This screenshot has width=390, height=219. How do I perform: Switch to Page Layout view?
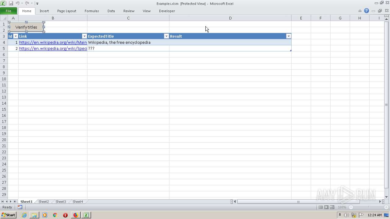326,207
